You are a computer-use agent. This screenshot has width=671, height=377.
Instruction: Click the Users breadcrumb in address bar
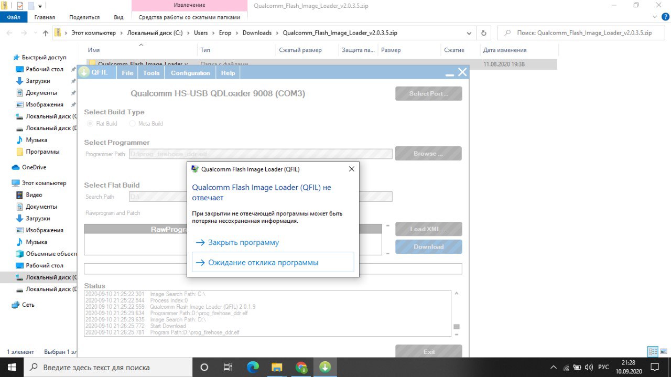[x=201, y=33]
